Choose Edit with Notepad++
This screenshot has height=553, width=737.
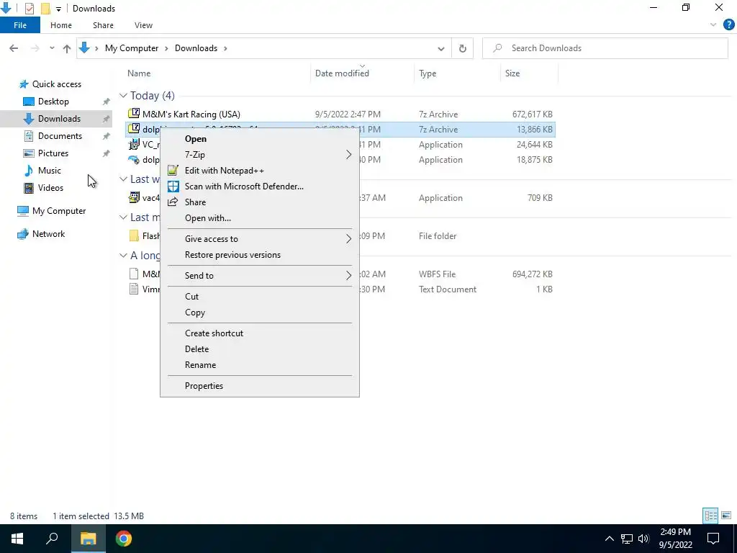coord(259,171)
